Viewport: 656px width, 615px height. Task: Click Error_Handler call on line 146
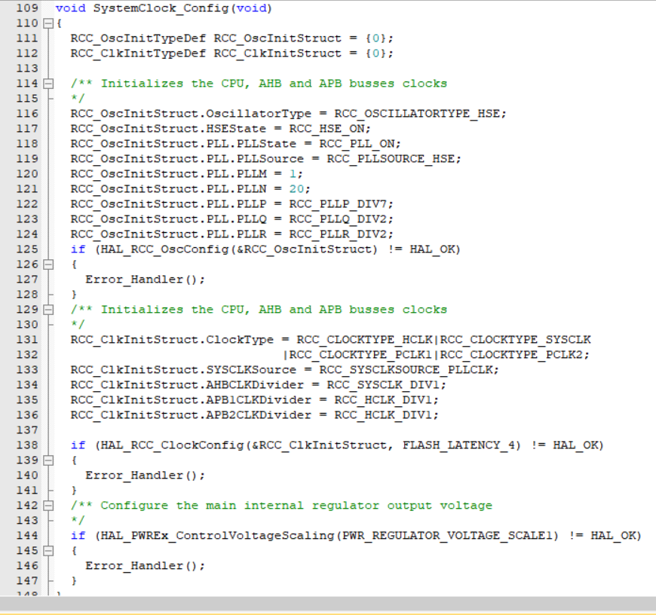click(134, 566)
